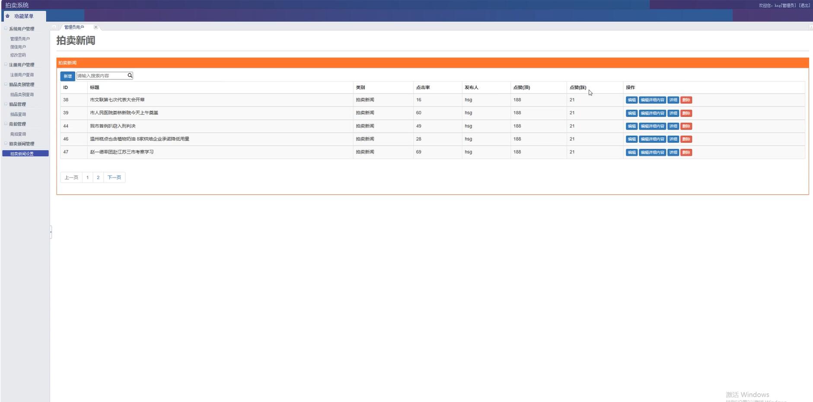Click 编辑 for news ID 44
This screenshot has width=813, height=402.
(631, 126)
